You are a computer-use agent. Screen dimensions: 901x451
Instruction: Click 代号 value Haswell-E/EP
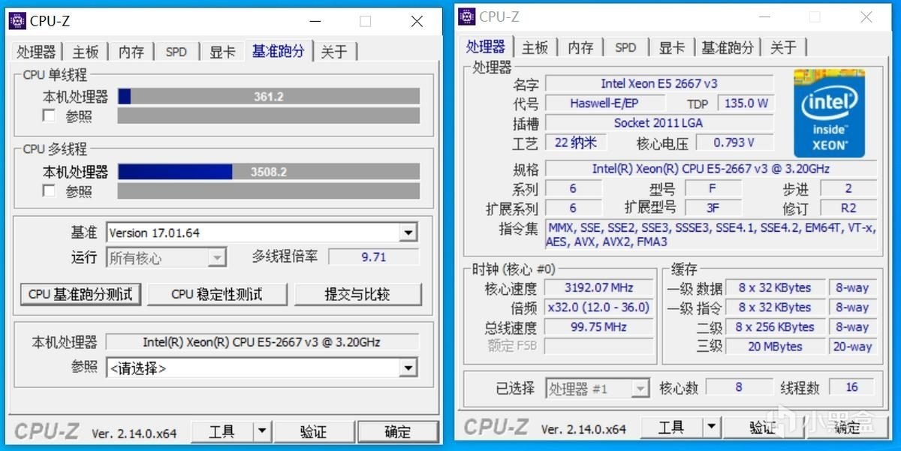coord(604,103)
